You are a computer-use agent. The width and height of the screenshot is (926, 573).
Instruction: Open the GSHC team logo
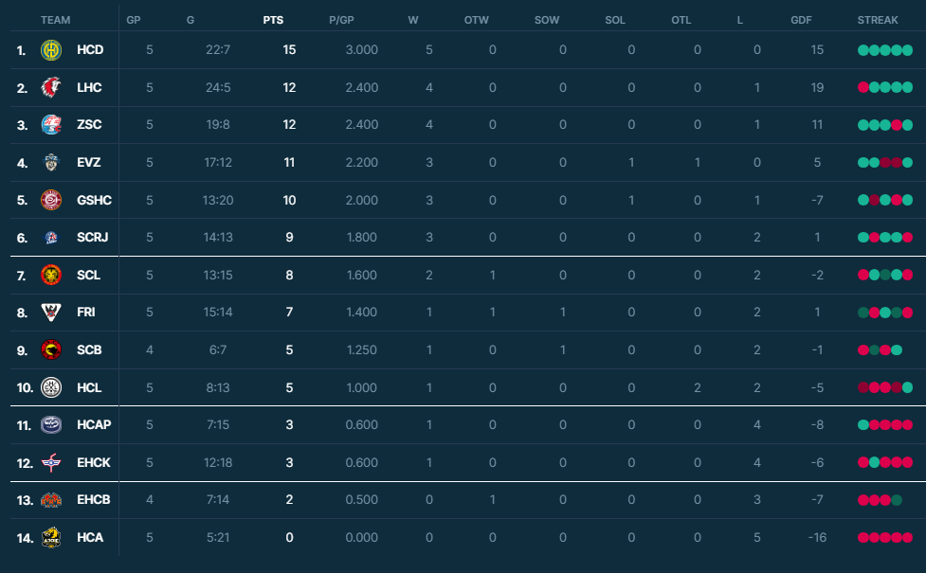coord(51,200)
